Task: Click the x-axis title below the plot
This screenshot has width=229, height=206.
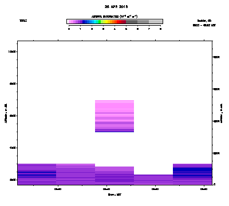Action: 114,195
